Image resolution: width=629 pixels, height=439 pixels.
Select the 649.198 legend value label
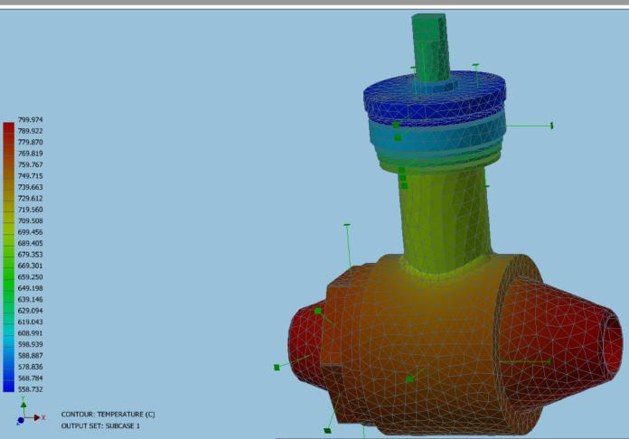pos(30,288)
